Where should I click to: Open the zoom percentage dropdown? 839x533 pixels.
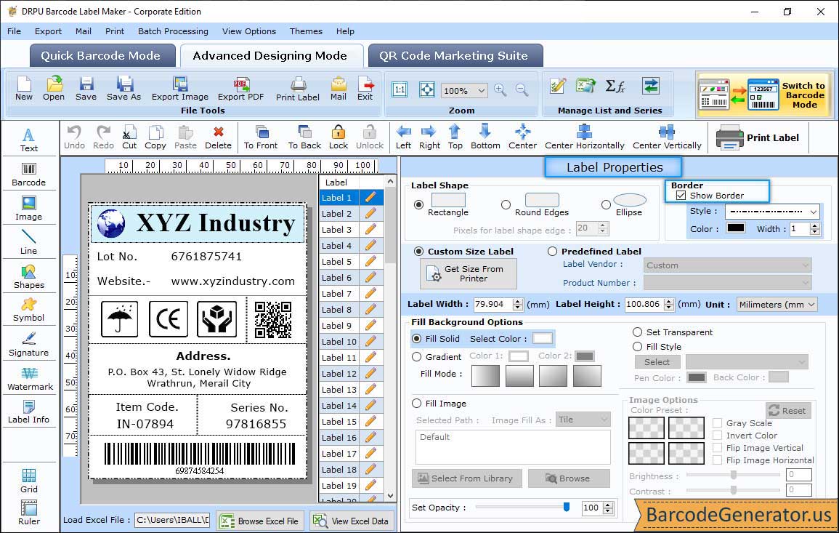click(x=481, y=90)
